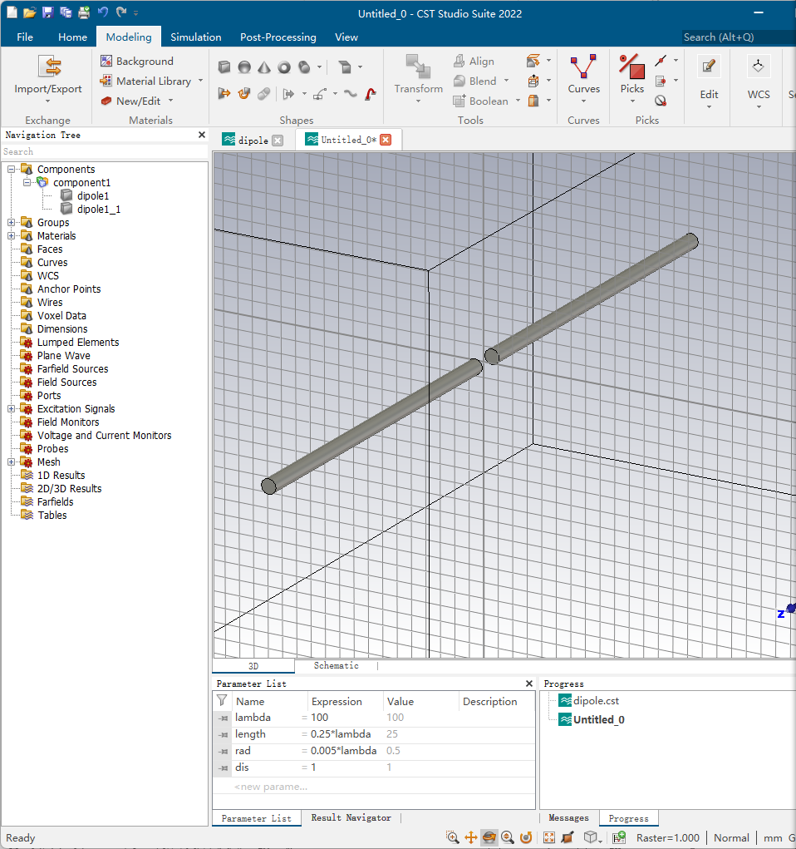Click the rotate in plane icon in status bar

click(x=526, y=837)
